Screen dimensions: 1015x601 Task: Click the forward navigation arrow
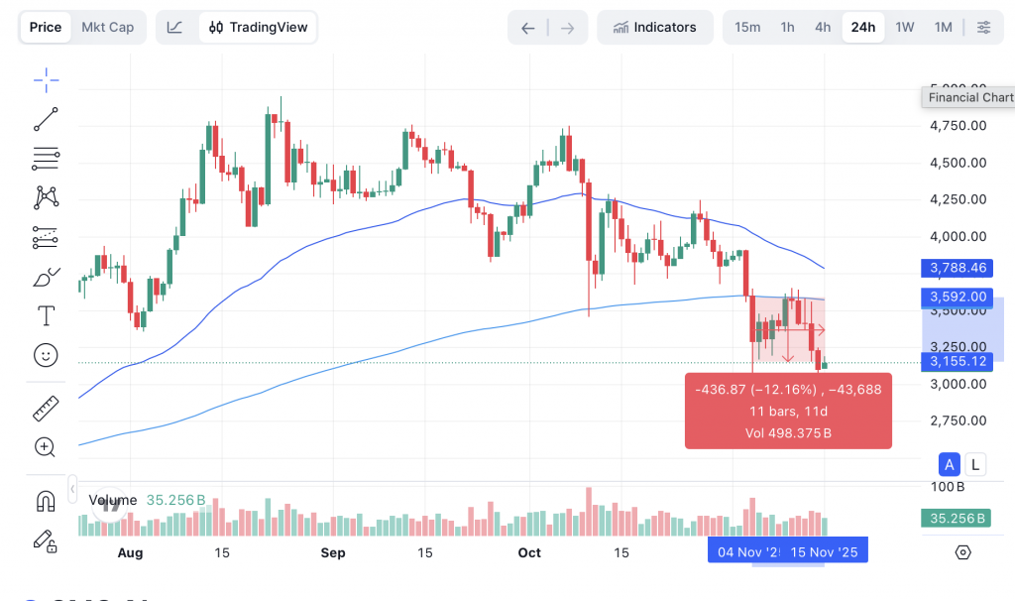tap(567, 27)
